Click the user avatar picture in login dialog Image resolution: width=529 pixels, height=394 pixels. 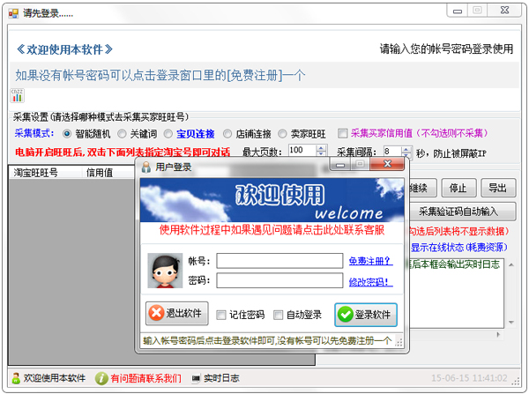pyautogui.click(x=163, y=270)
